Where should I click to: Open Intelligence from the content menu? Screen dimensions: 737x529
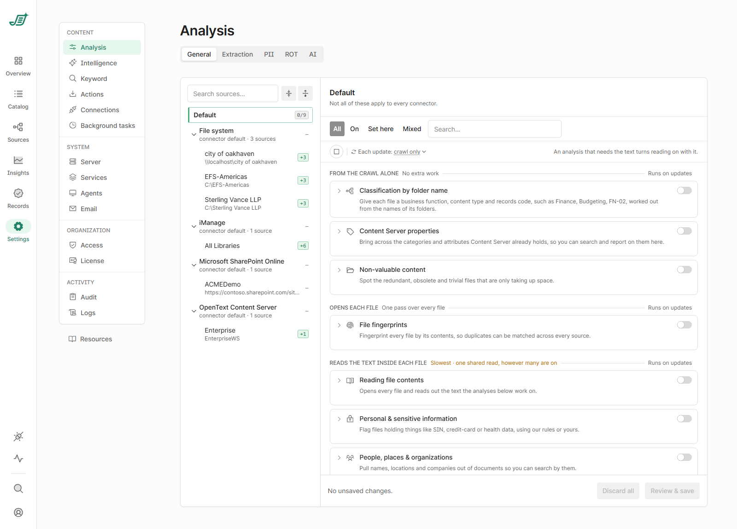(x=102, y=63)
